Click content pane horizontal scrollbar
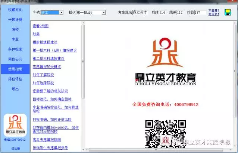 coord(156,150)
